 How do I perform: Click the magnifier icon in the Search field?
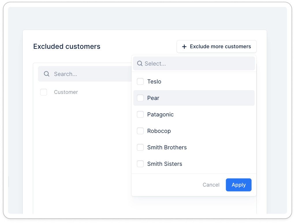tap(46, 74)
